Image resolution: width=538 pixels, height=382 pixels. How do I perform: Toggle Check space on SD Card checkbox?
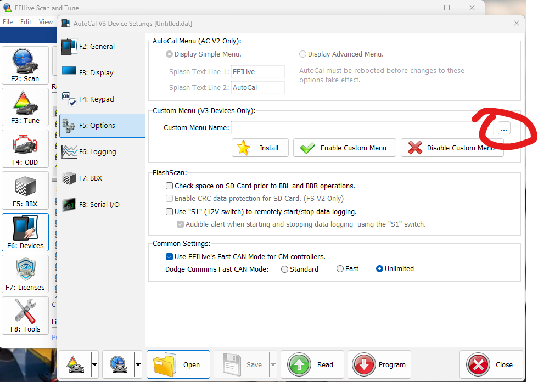[169, 186]
